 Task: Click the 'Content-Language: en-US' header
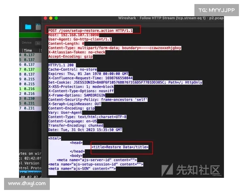click(x=72, y=121)
